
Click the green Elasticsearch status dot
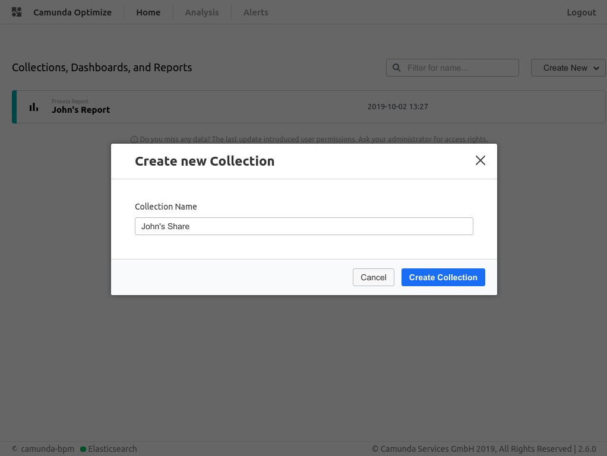(82, 449)
